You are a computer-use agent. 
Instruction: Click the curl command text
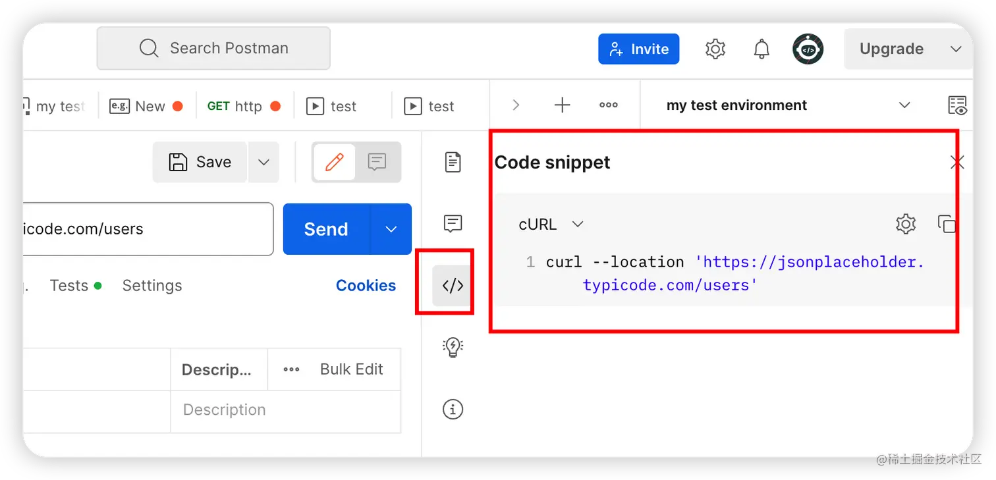[735, 273]
